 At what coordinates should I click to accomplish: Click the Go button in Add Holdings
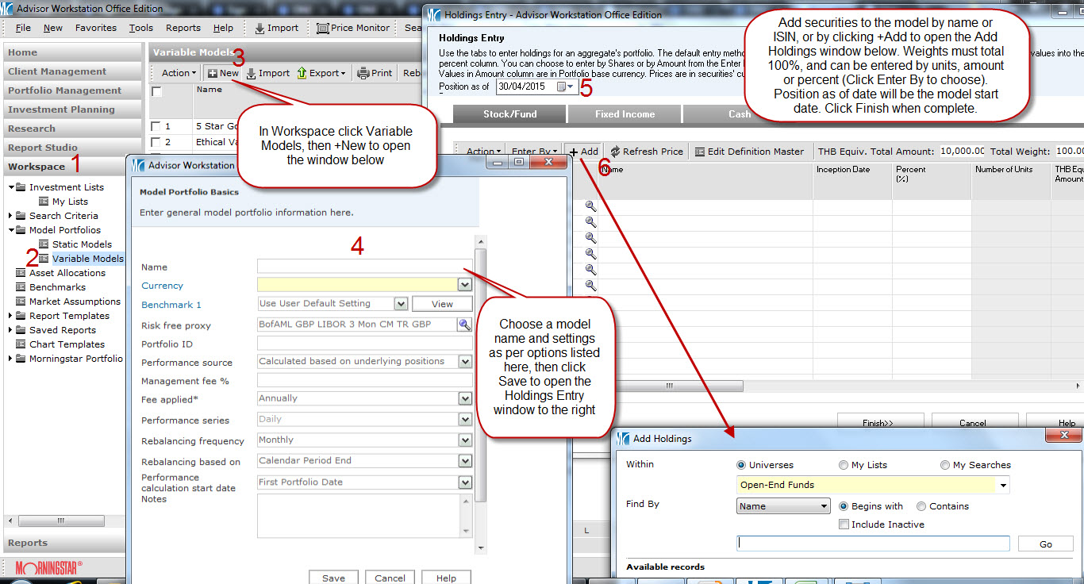[x=1045, y=544]
